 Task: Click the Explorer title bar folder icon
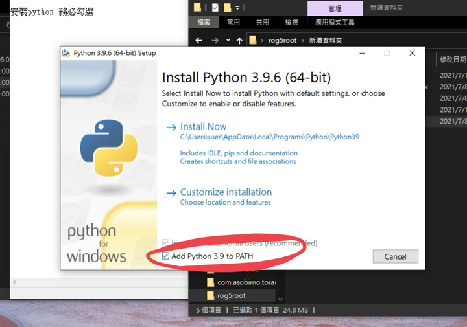point(197,7)
